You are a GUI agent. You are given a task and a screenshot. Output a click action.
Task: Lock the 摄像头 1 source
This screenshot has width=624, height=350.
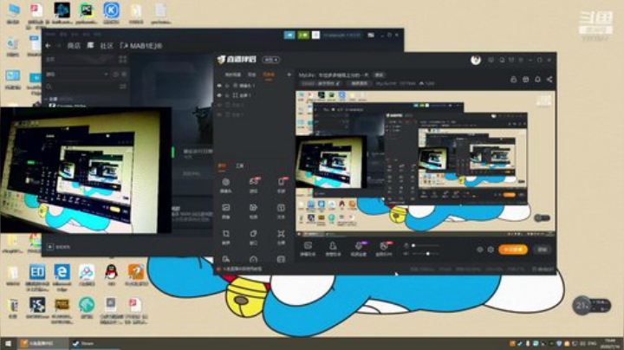(x=227, y=86)
